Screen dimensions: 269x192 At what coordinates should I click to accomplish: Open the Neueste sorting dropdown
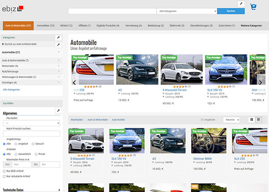point(231,120)
